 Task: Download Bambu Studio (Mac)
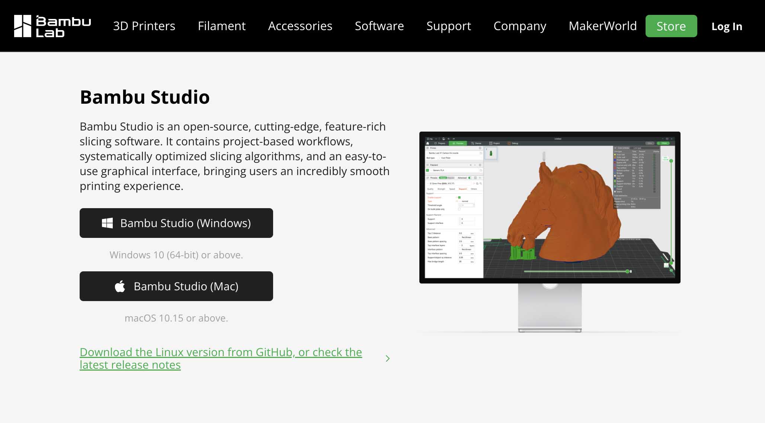[x=176, y=286]
